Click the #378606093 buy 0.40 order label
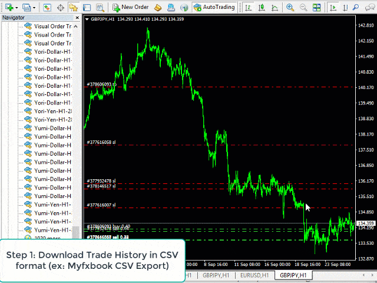 pyautogui.click(x=108, y=226)
